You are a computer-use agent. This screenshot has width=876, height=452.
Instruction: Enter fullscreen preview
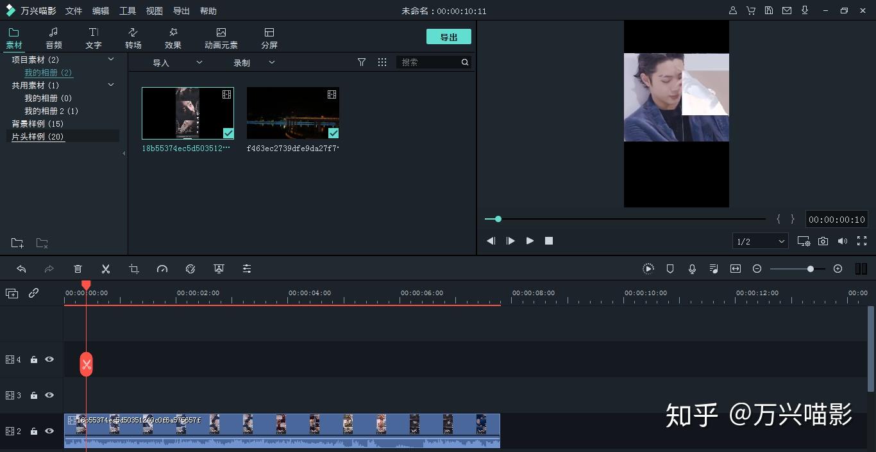(x=862, y=241)
